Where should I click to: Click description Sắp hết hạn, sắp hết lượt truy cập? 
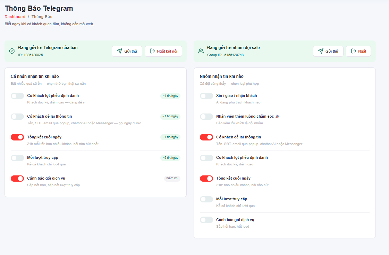[53, 185]
